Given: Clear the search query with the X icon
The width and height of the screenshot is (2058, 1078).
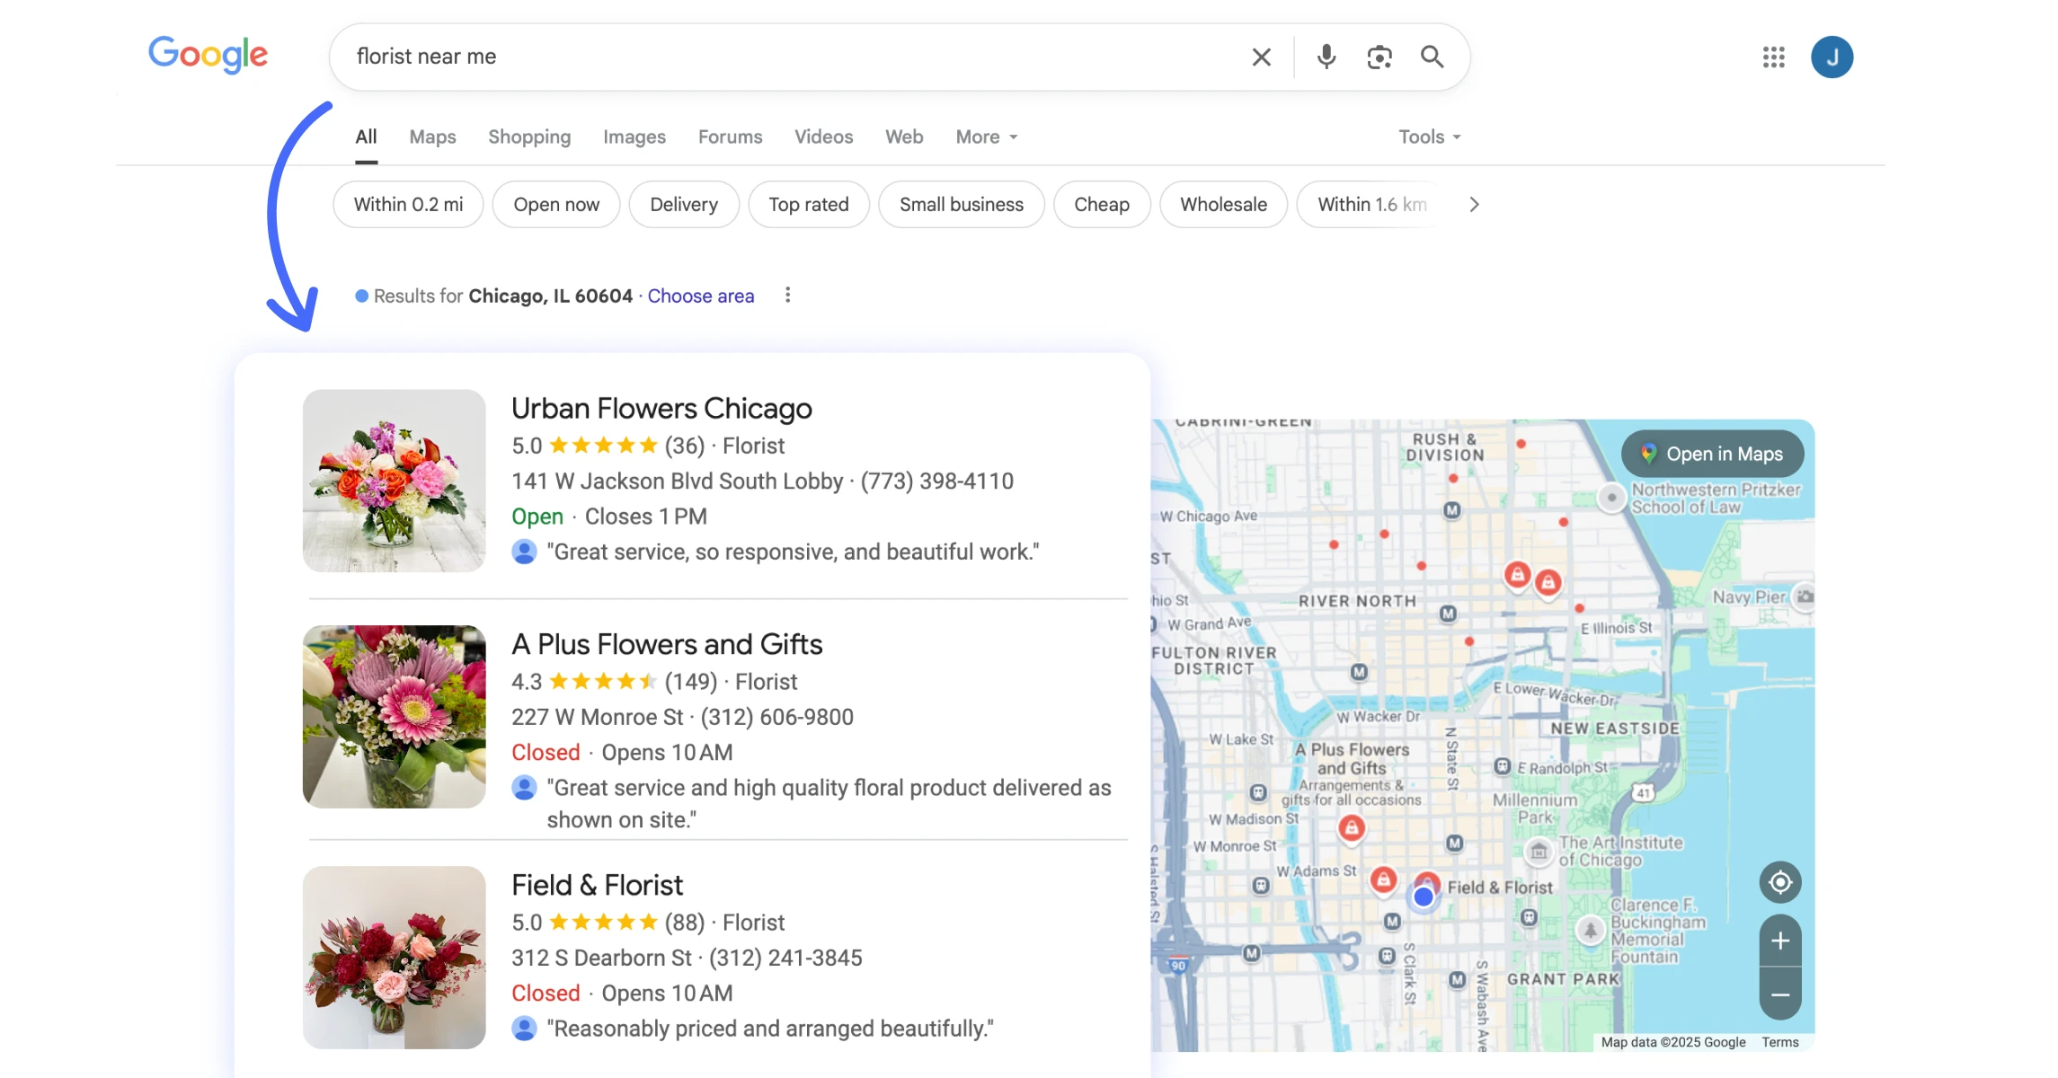Looking at the screenshot, I should pos(1261,57).
